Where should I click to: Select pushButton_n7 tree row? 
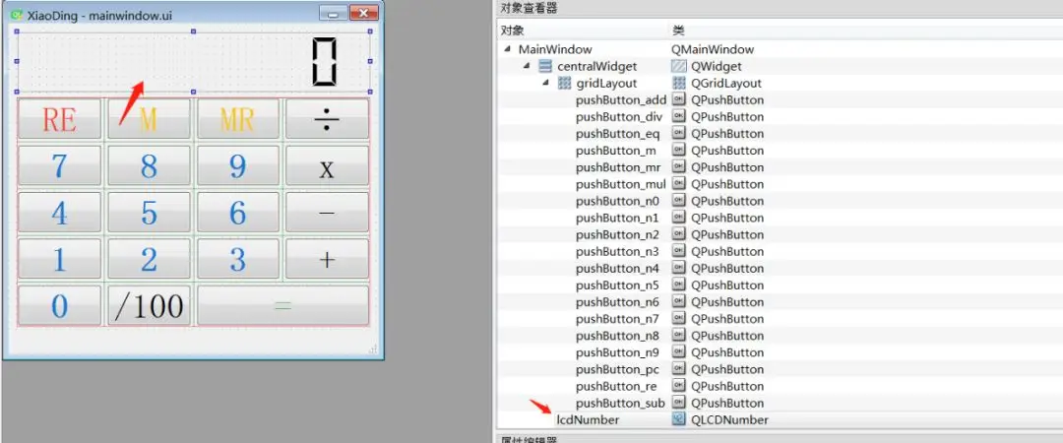click(x=617, y=319)
